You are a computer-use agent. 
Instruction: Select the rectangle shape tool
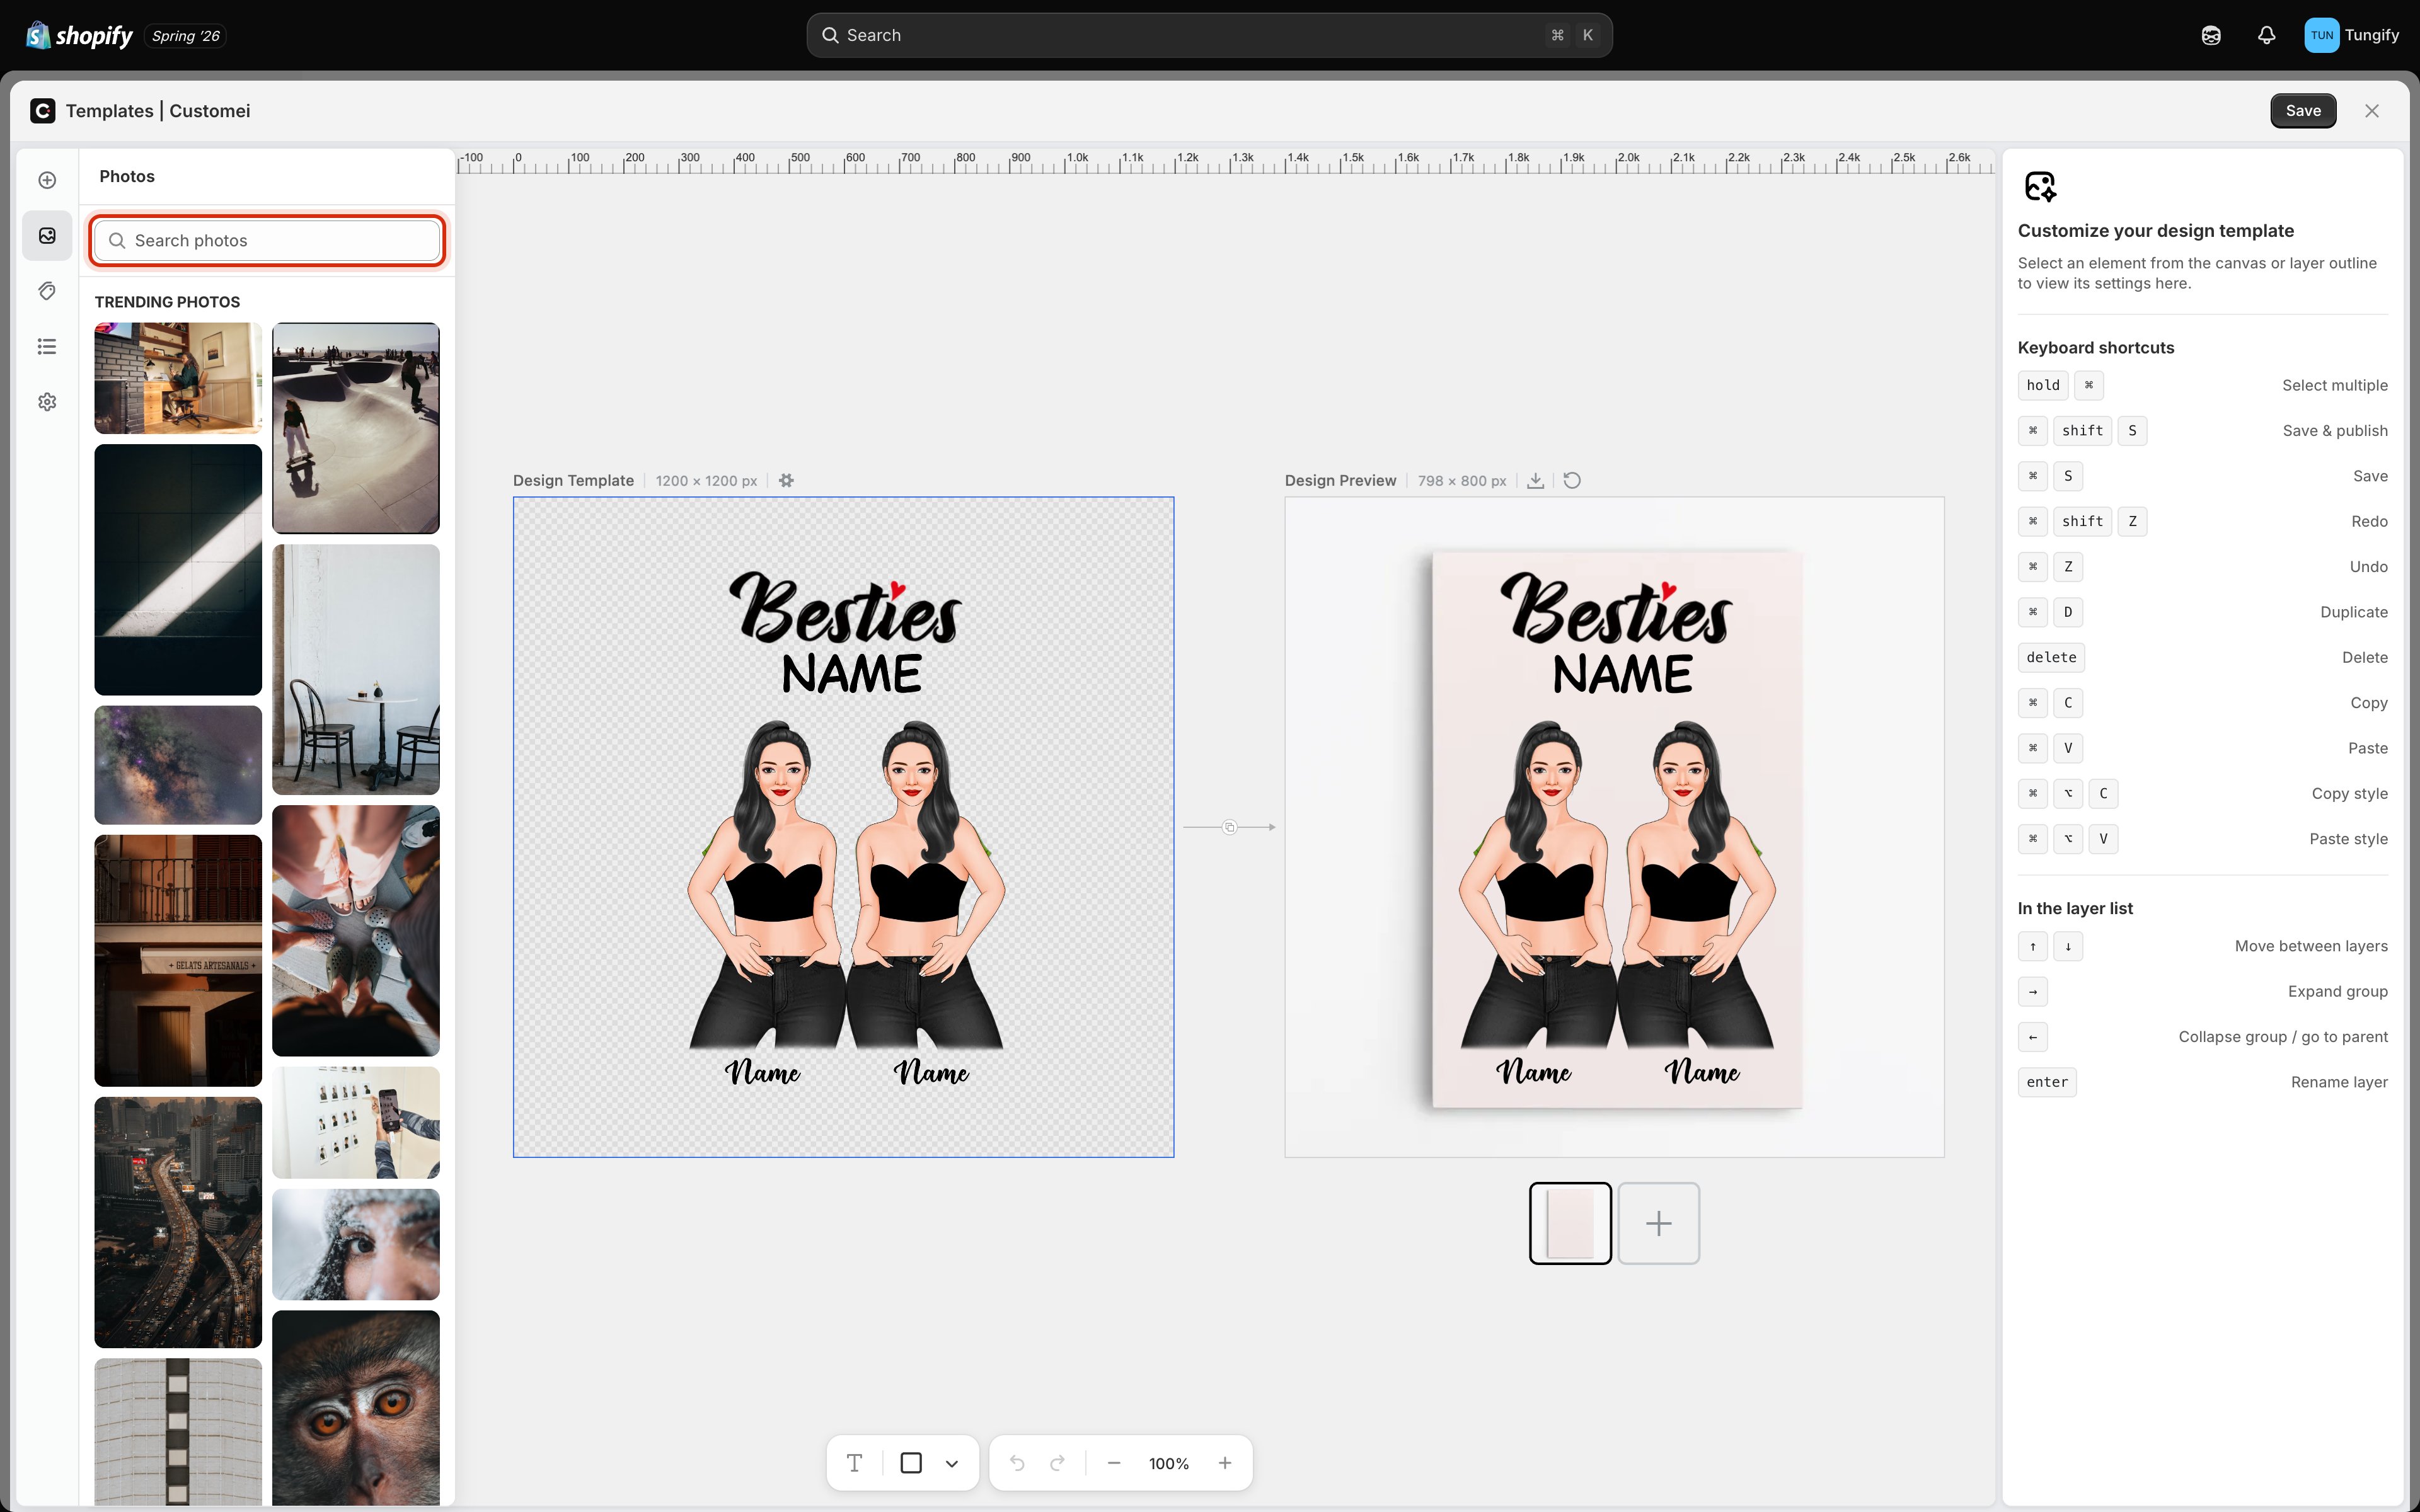click(x=911, y=1463)
